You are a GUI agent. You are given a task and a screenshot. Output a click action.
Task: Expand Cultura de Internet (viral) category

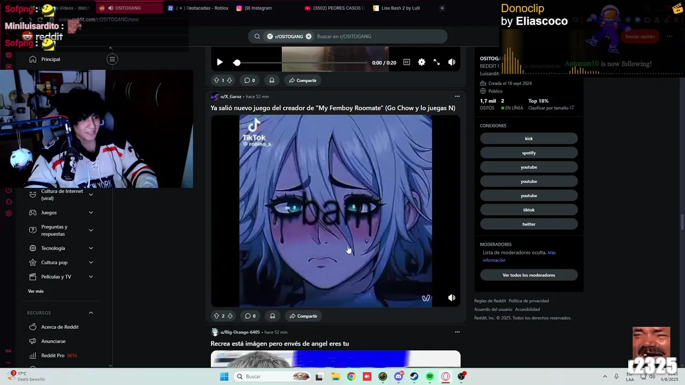coord(90,195)
